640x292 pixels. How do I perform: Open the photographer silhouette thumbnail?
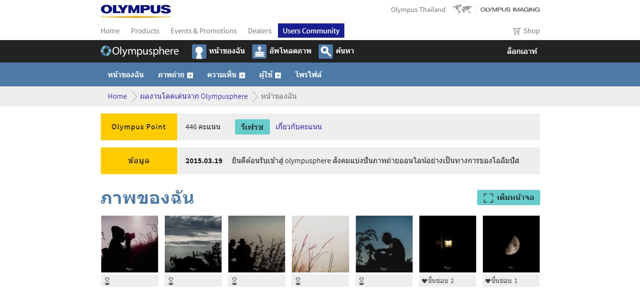(x=129, y=244)
